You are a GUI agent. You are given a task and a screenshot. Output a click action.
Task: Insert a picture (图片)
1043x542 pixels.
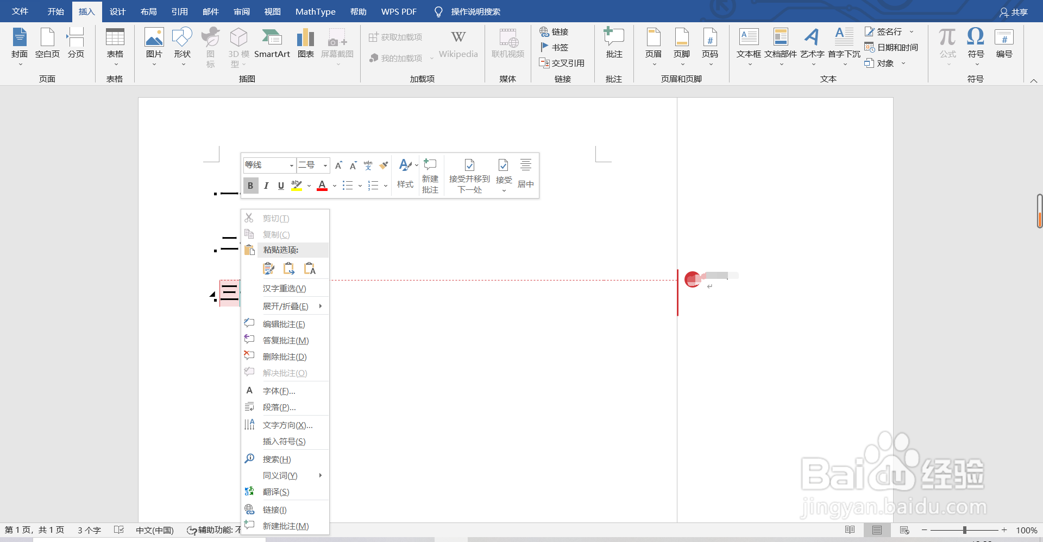tap(154, 46)
